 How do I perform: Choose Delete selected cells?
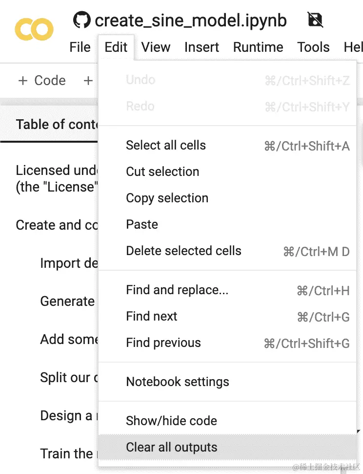click(x=183, y=251)
